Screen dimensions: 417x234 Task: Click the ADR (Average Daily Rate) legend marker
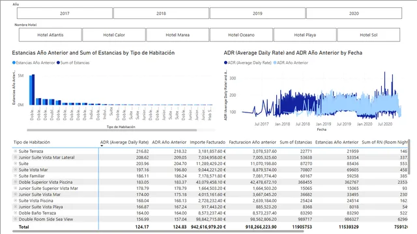pyautogui.click(x=225, y=62)
